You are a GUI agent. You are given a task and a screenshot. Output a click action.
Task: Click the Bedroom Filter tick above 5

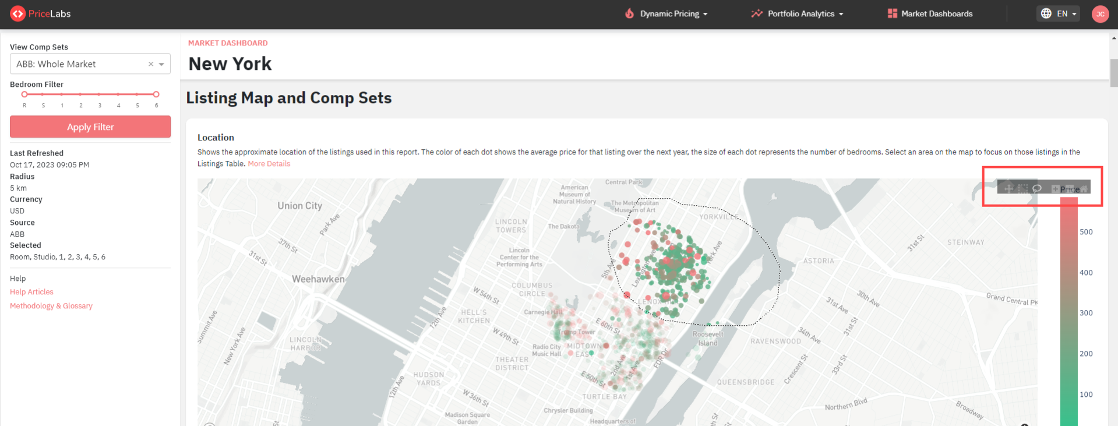point(137,94)
